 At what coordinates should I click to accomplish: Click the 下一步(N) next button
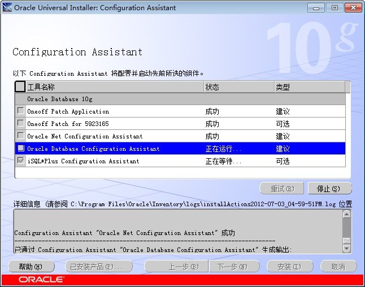pos(234,267)
